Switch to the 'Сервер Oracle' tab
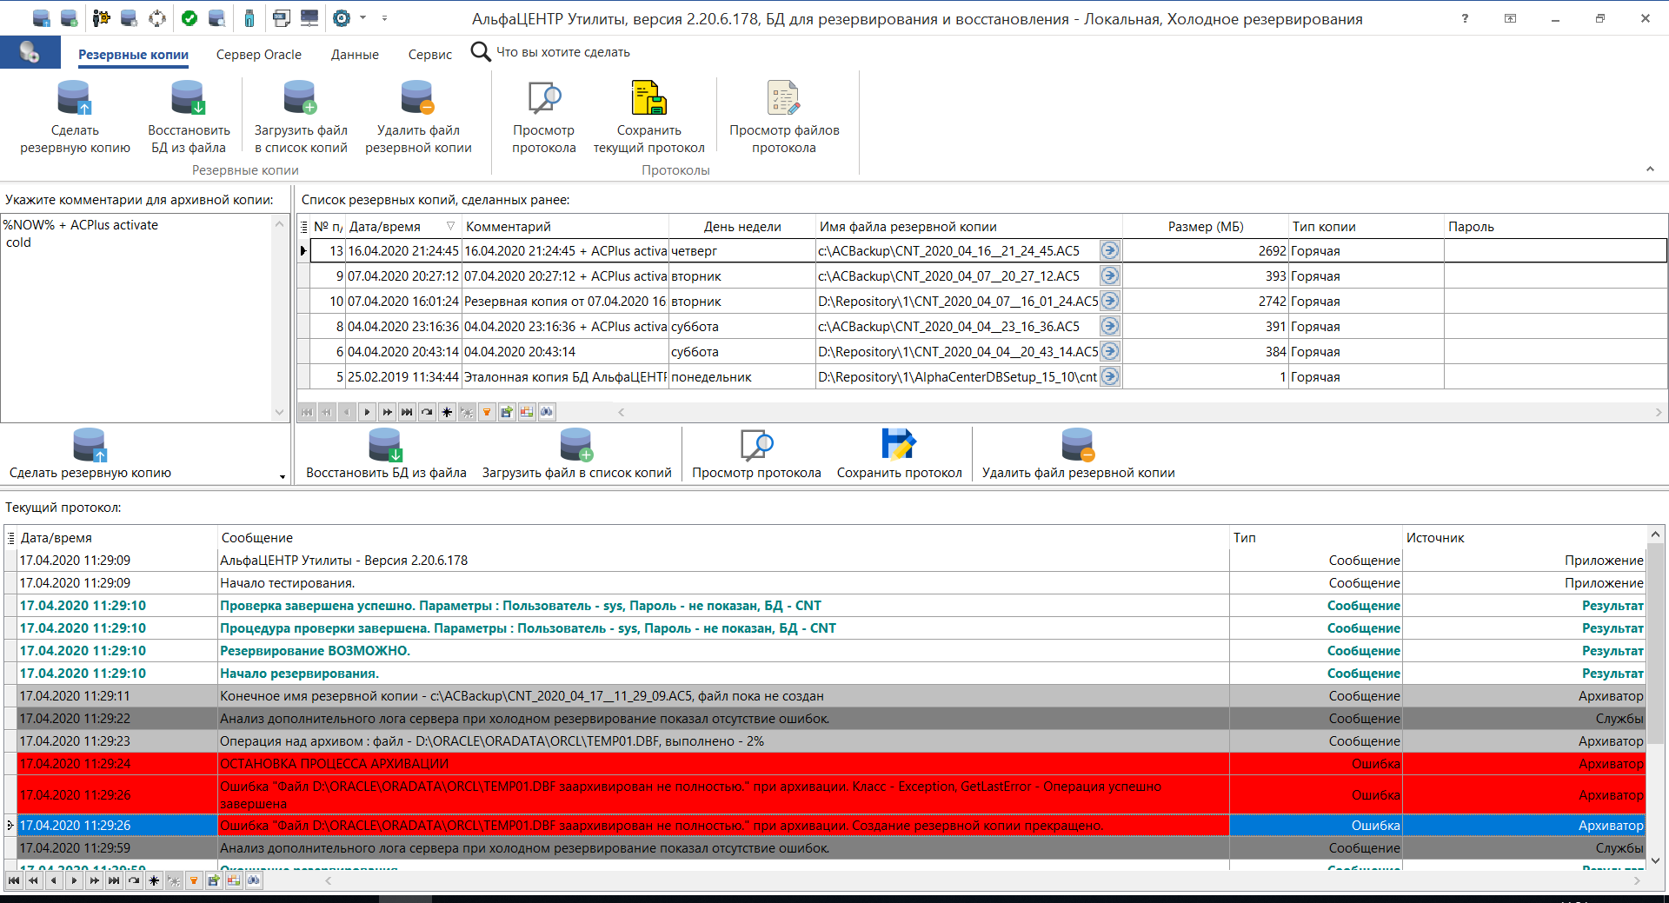The image size is (1669, 903). point(258,55)
